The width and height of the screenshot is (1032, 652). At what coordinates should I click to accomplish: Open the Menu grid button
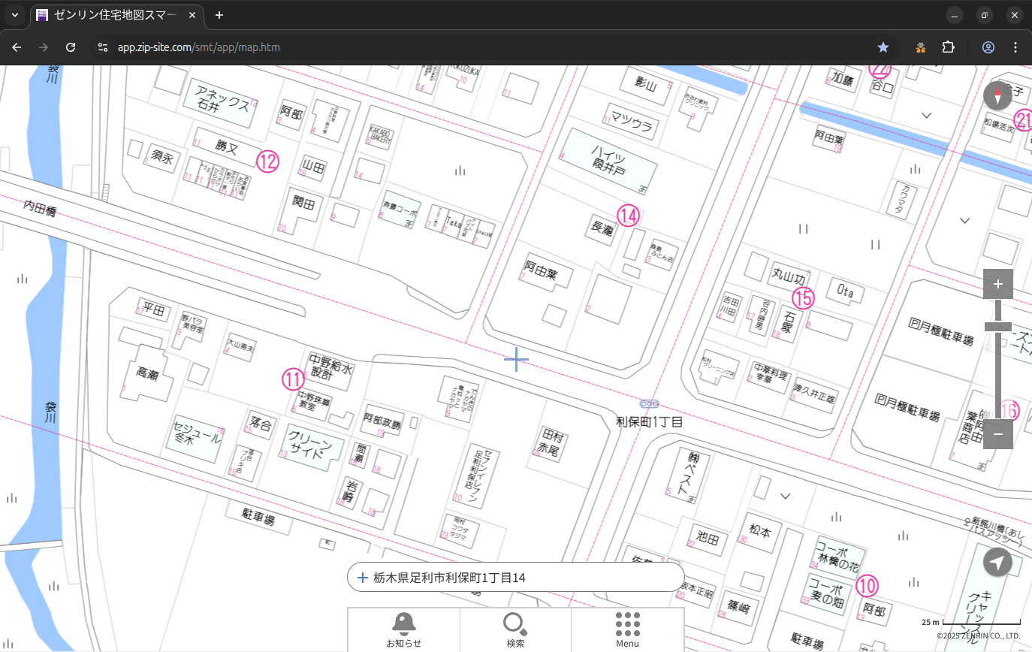click(627, 629)
